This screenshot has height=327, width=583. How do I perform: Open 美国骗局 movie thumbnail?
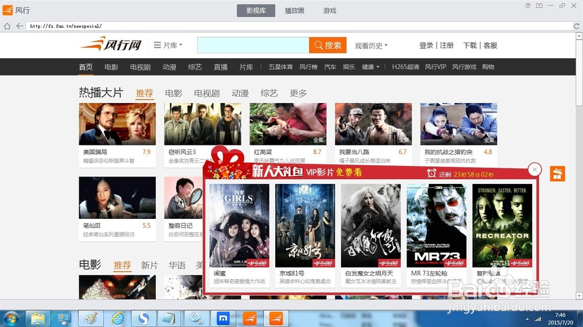pyautogui.click(x=117, y=124)
